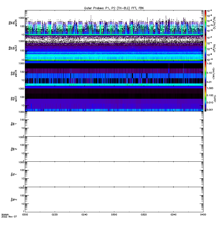Viewport: 217px width, 231px height.
Task: Click the <|mV/m|> color bar
Action: click(205, 73)
